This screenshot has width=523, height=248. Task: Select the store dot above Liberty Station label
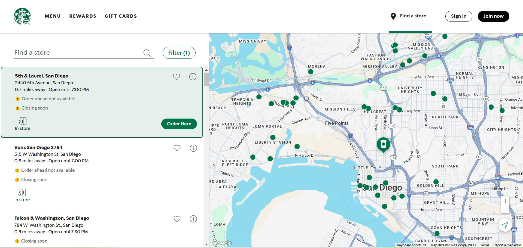point(273,137)
